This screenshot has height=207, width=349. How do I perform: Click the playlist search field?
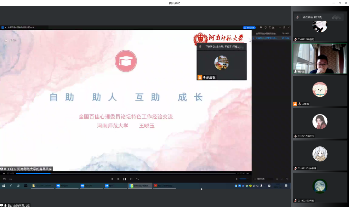(x=264, y=179)
